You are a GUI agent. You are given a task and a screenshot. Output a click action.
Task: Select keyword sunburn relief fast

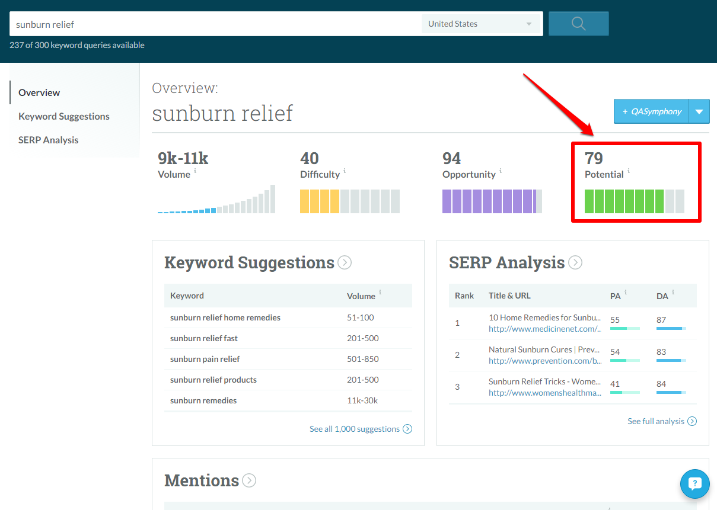click(x=204, y=338)
